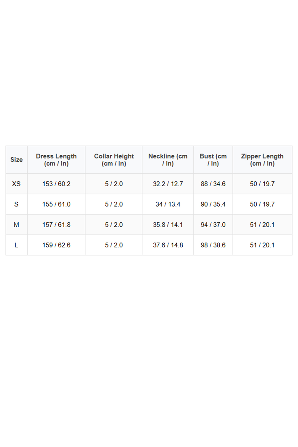Click the 159 / 62.6 dress length cell

tap(56, 245)
